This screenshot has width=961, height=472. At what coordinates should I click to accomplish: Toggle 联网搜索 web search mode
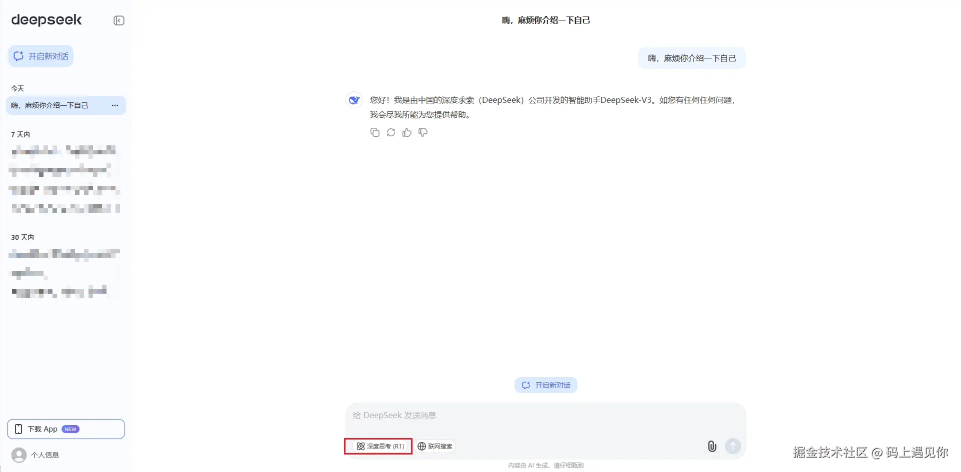(435, 446)
